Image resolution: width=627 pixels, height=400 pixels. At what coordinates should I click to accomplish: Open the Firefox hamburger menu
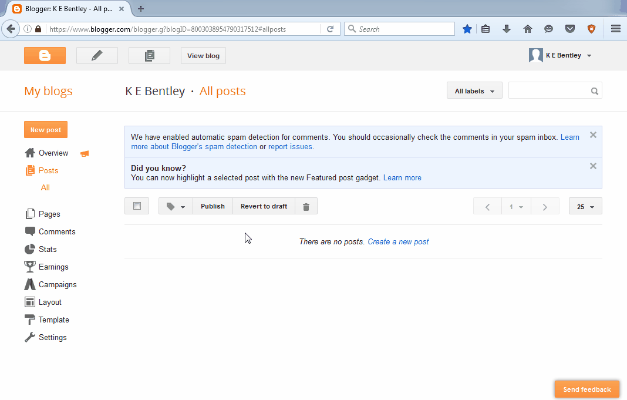(x=615, y=28)
